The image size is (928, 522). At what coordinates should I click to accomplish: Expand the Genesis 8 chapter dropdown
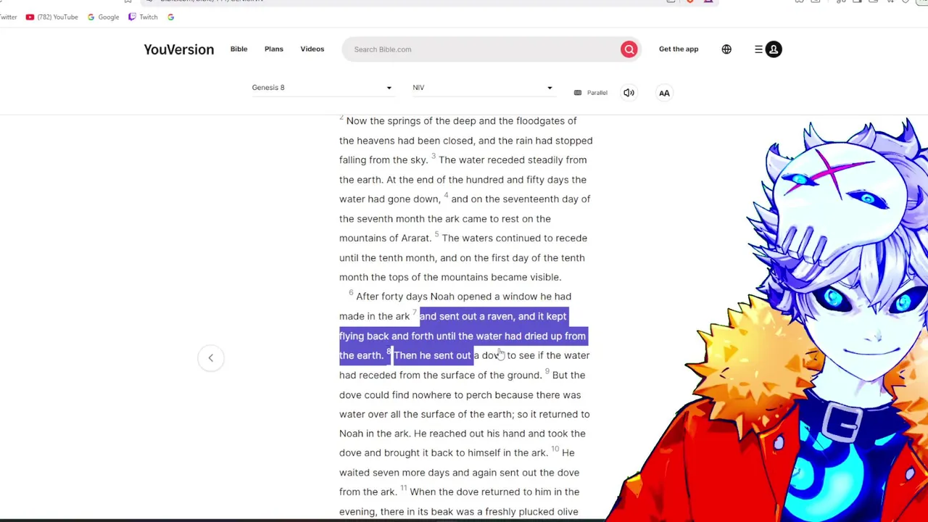pyautogui.click(x=322, y=88)
